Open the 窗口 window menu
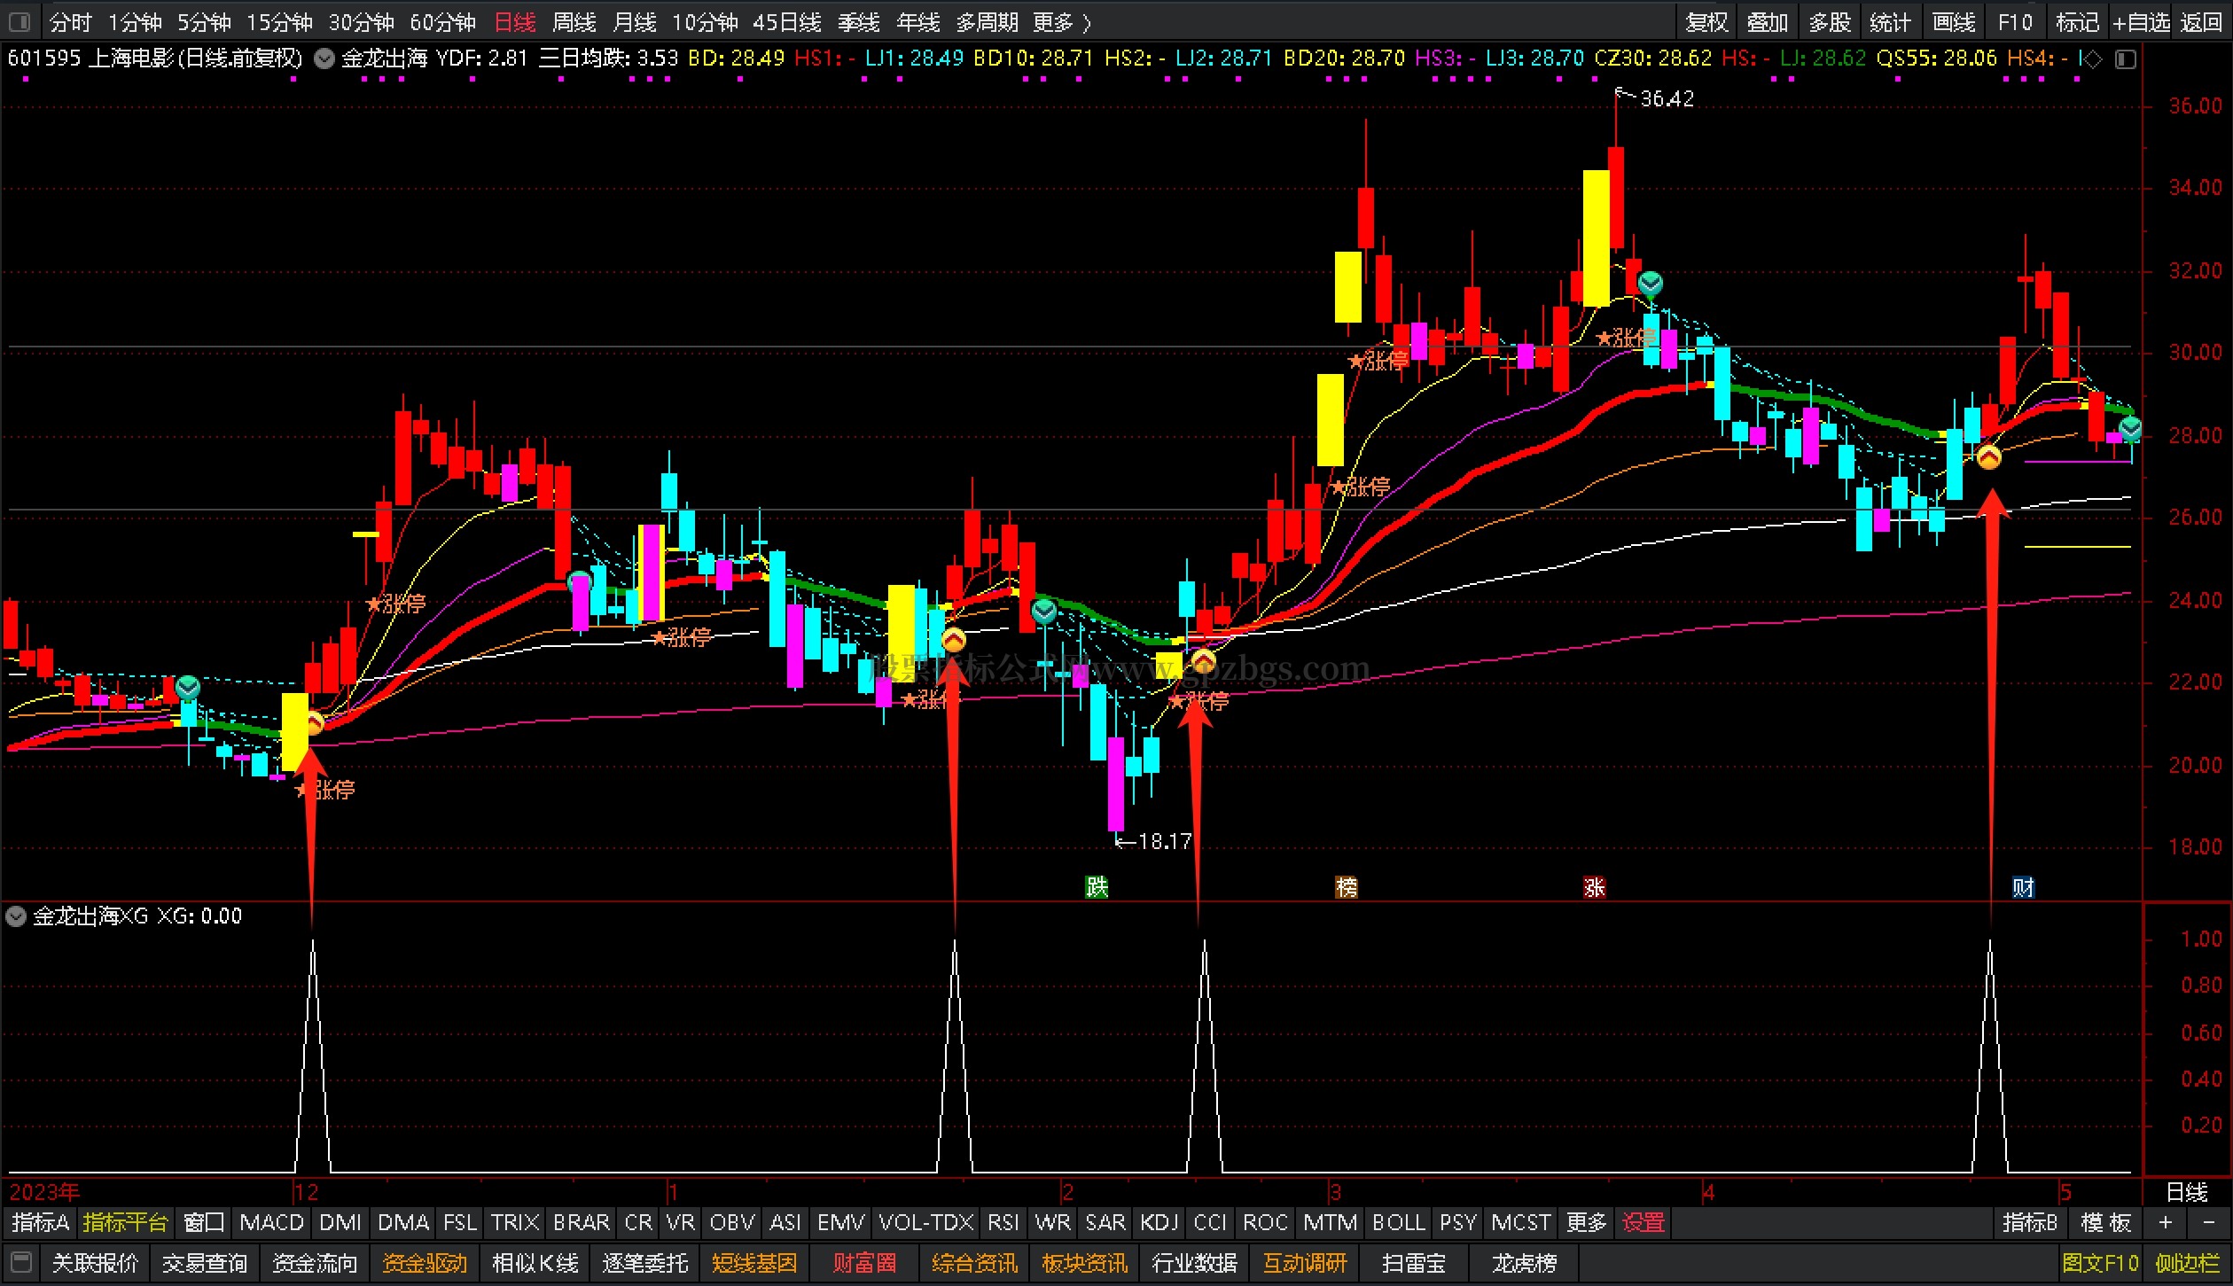2233x1286 pixels. (x=204, y=1223)
